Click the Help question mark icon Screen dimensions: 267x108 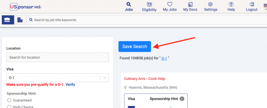[231, 4]
